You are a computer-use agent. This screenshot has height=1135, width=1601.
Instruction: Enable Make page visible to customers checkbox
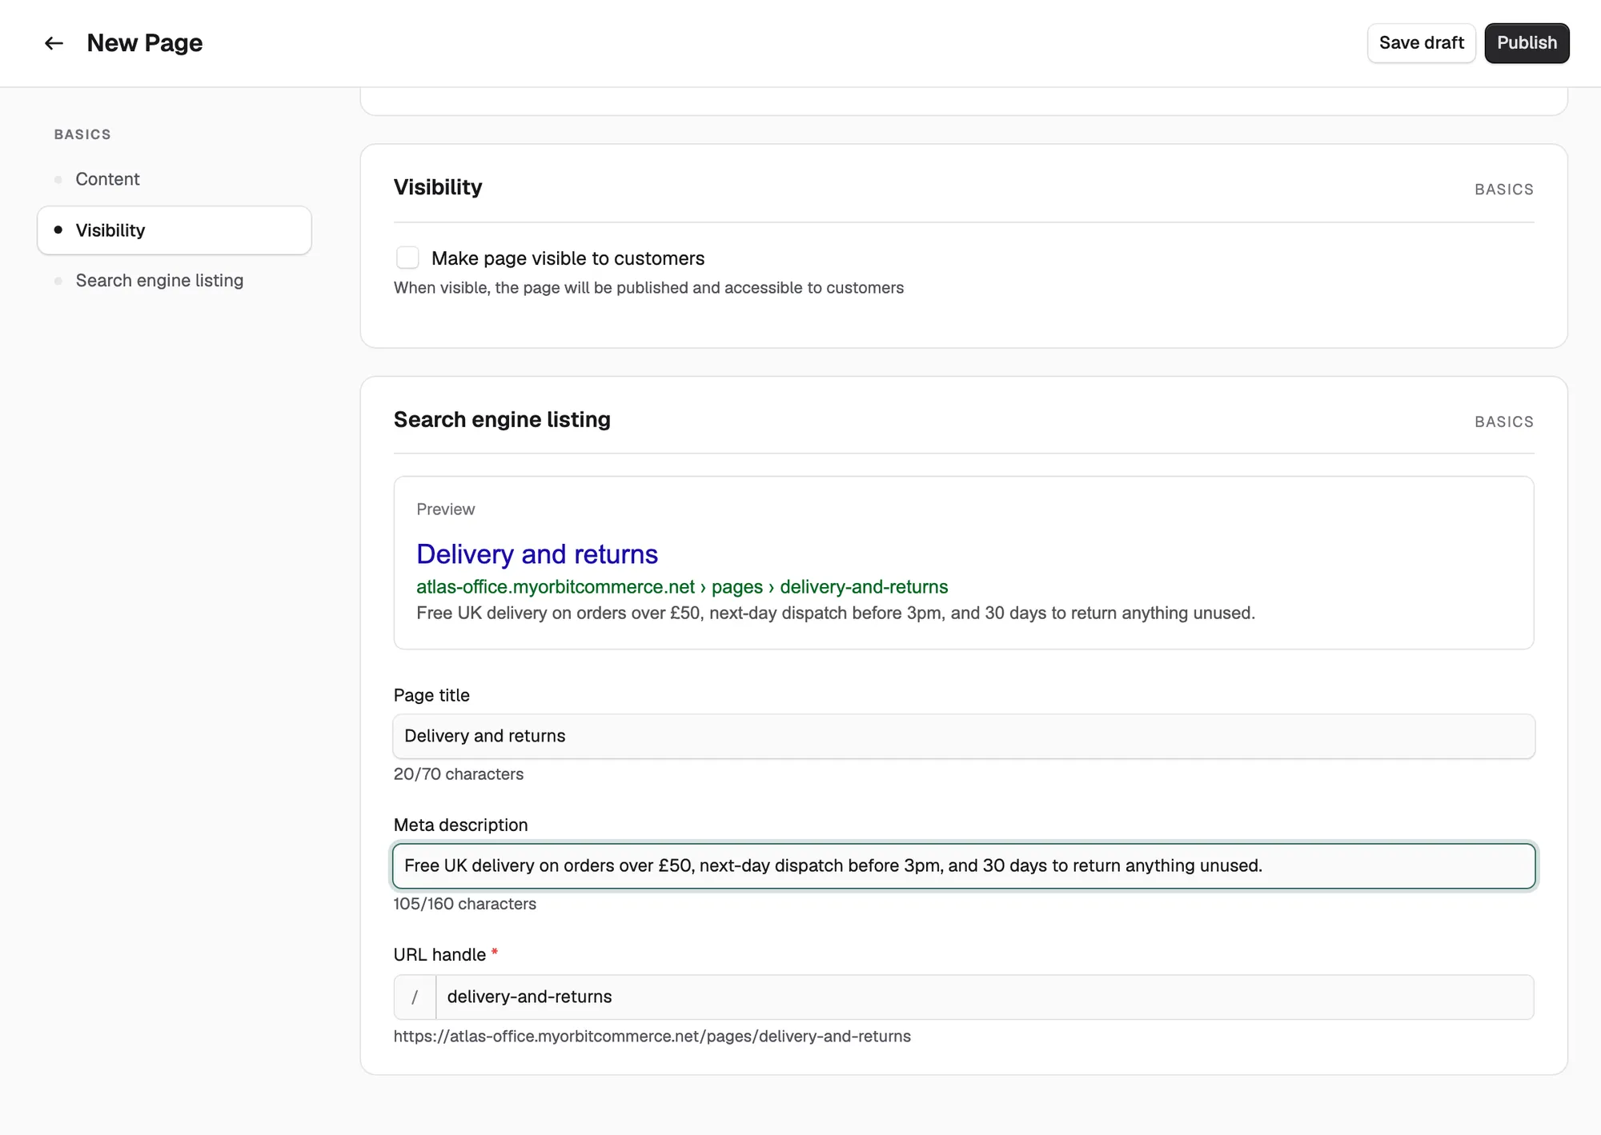(x=407, y=258)
